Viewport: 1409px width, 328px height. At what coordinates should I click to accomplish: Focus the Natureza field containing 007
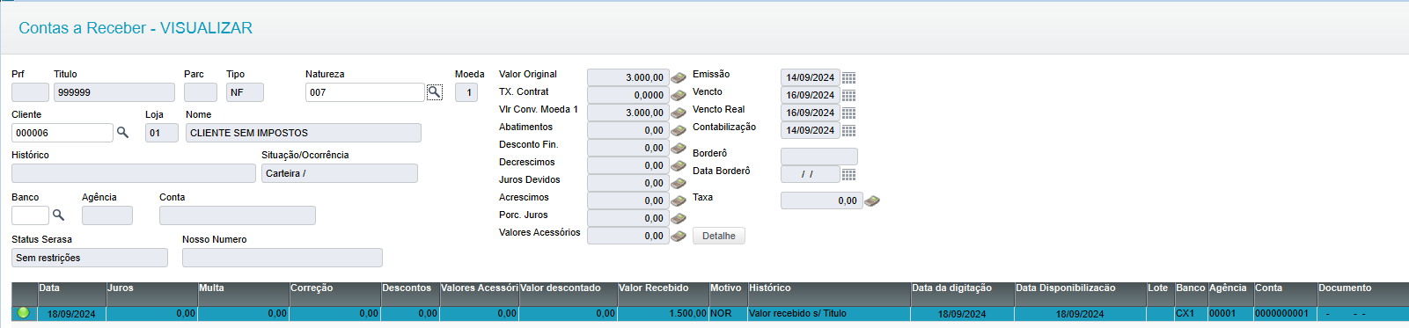[x=365, y=92]
